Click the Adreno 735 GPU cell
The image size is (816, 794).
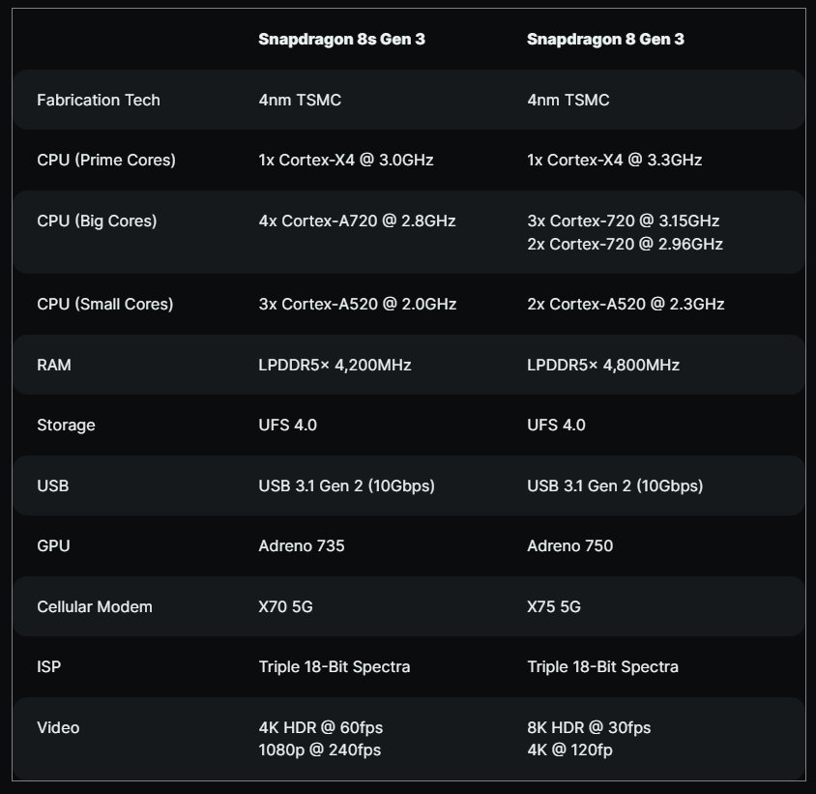[x=302, y=545]
